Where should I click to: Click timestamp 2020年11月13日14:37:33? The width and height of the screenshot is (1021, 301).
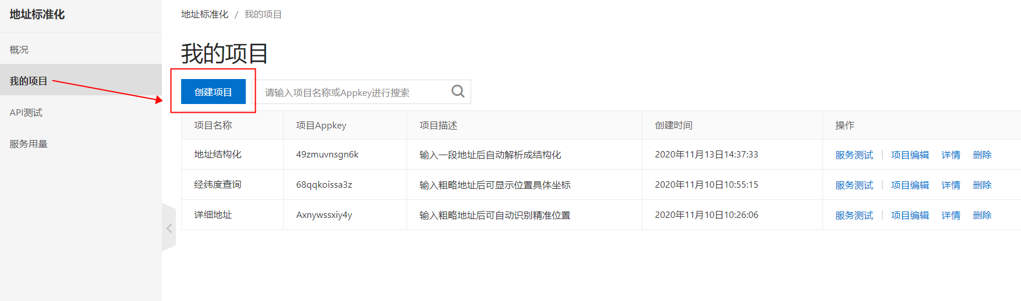point(706,154)
